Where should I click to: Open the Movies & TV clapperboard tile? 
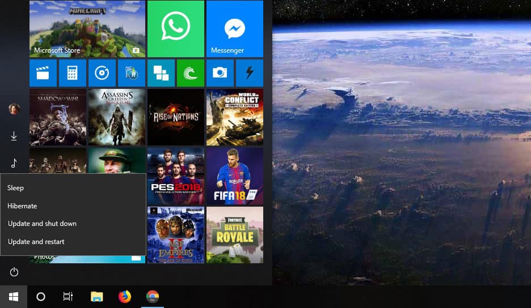click(43, 73)
